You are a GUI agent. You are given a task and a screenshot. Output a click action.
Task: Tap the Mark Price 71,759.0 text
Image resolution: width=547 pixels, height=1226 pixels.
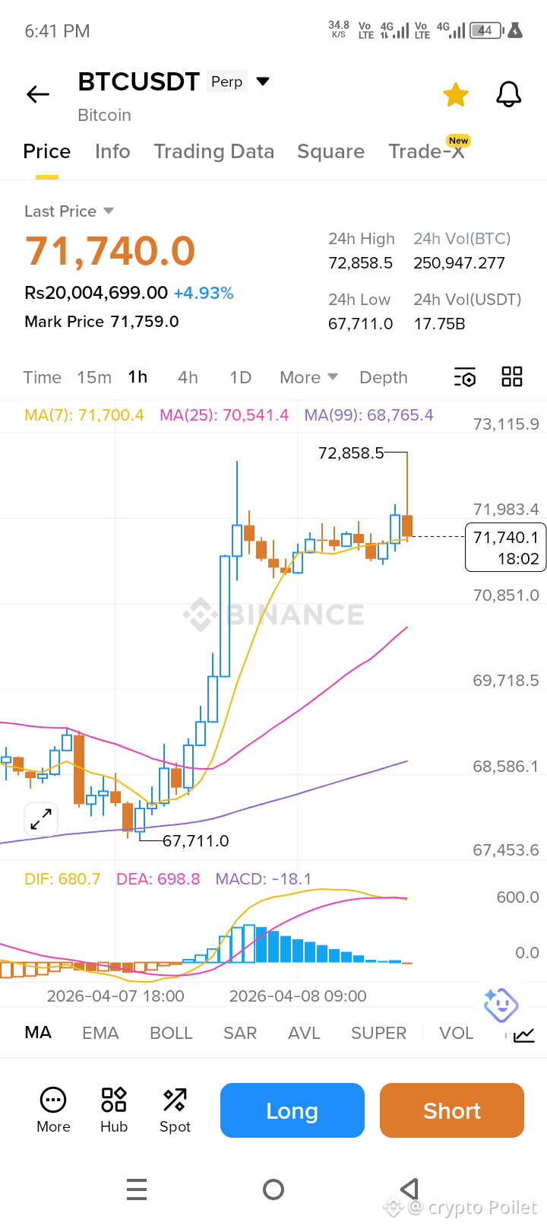[x=102, y=321]
